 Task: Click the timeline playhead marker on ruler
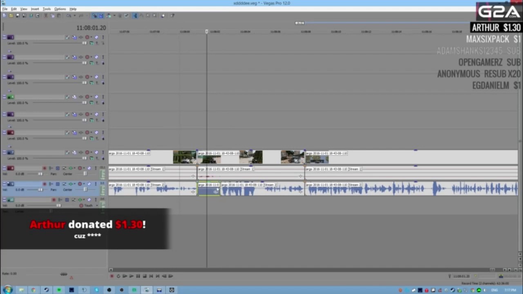(207, 31)
